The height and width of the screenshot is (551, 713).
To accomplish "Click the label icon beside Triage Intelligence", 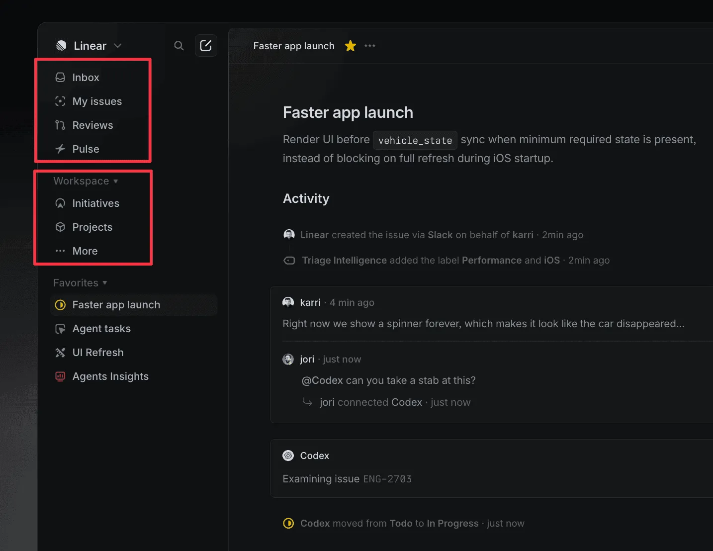I will point(289,261).
